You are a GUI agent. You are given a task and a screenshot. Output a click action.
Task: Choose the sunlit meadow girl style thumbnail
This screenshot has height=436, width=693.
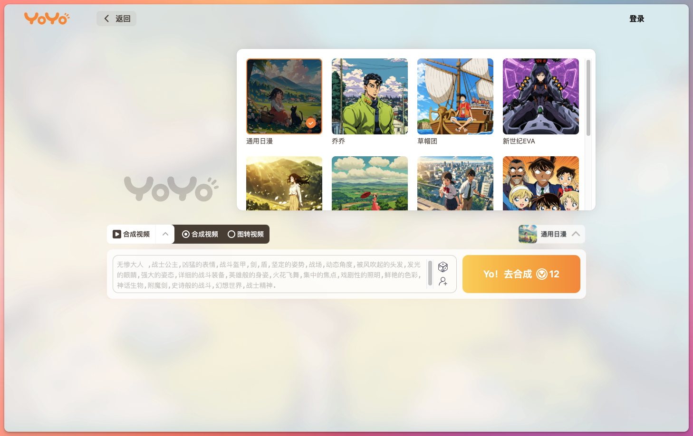284,183
